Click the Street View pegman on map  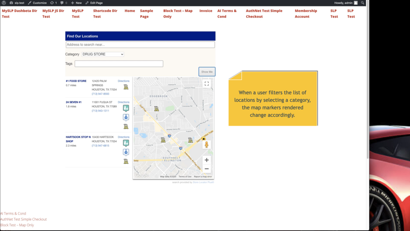pyautogui.click(x=207, y=144)
